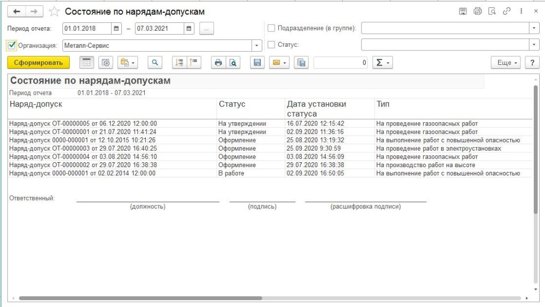545x307 pixels.
Task: Click the magnifier search icon
Action: [x=155, y=63]
